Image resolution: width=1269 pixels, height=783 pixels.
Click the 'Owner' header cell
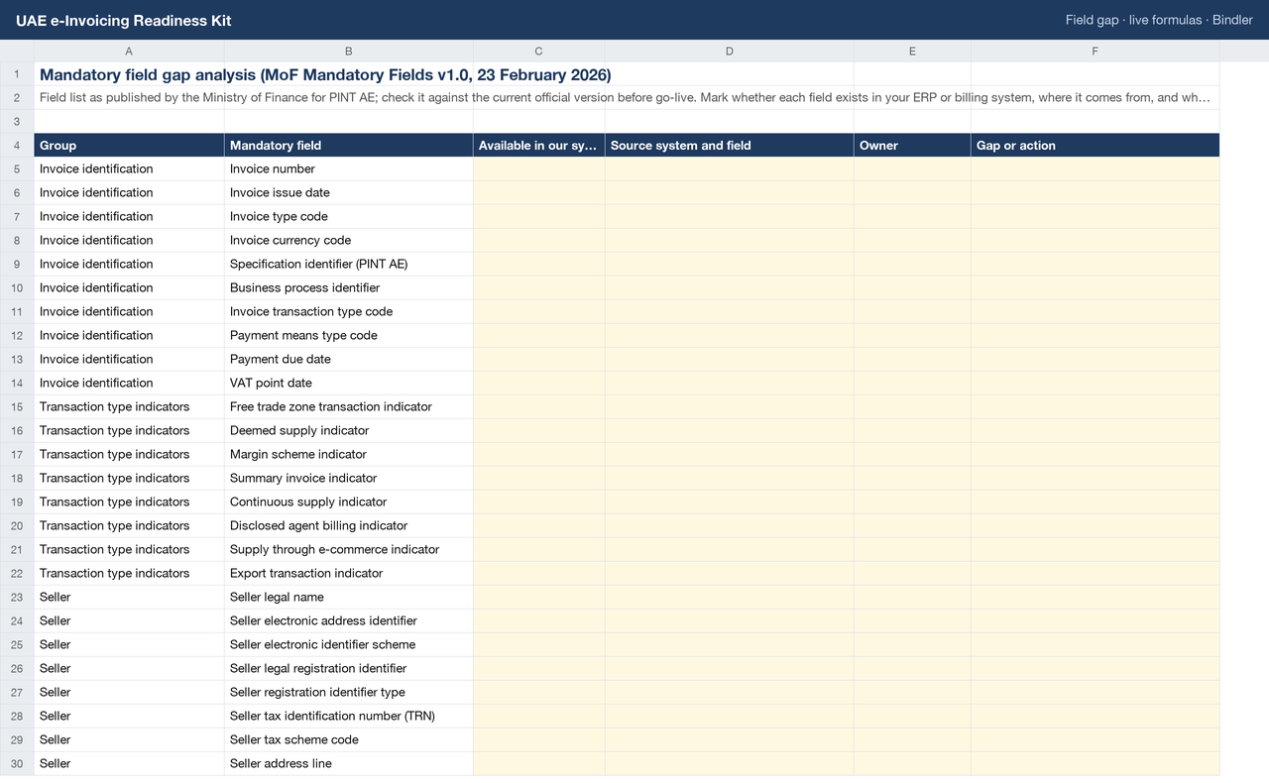[x=912, y=145]
